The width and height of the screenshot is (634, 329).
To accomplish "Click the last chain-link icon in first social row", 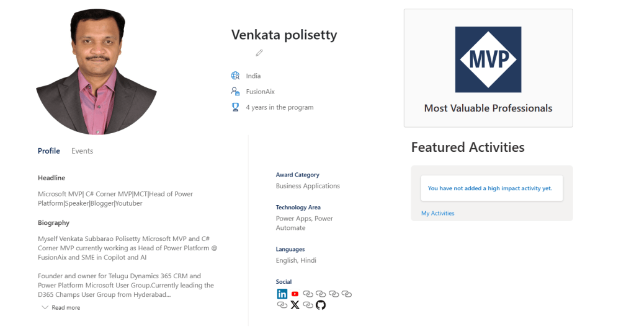I will [x=347, y=294].
